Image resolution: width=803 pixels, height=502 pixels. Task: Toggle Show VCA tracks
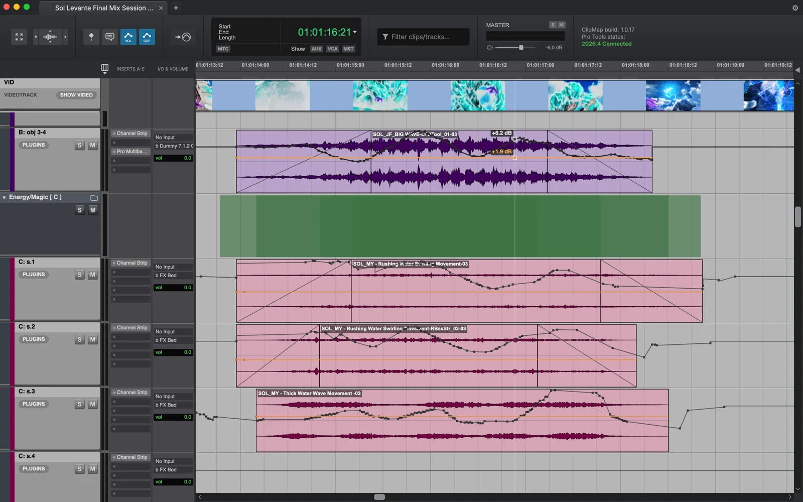332,49
